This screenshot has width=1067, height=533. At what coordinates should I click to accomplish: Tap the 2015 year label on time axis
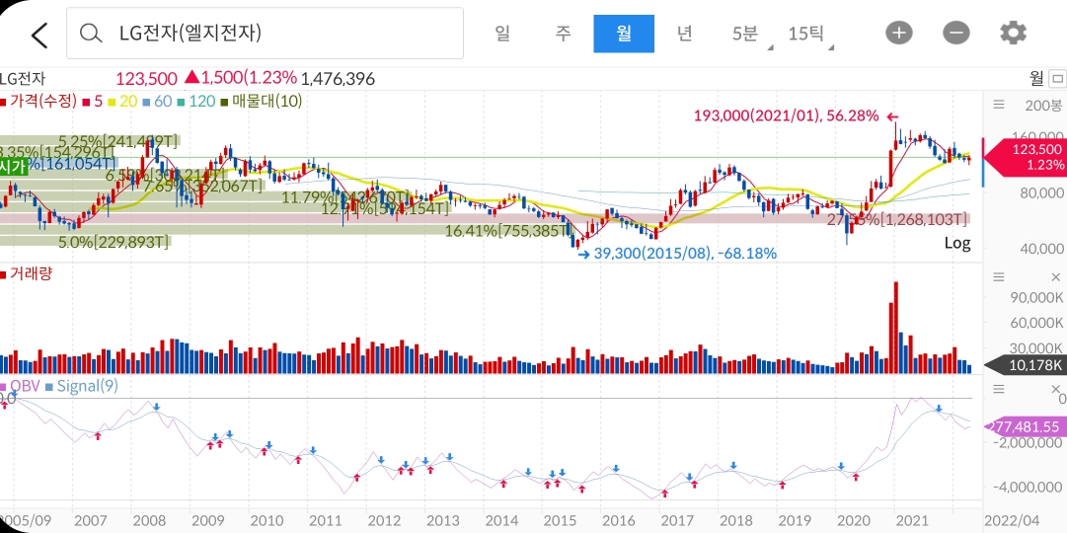[561, 521]
